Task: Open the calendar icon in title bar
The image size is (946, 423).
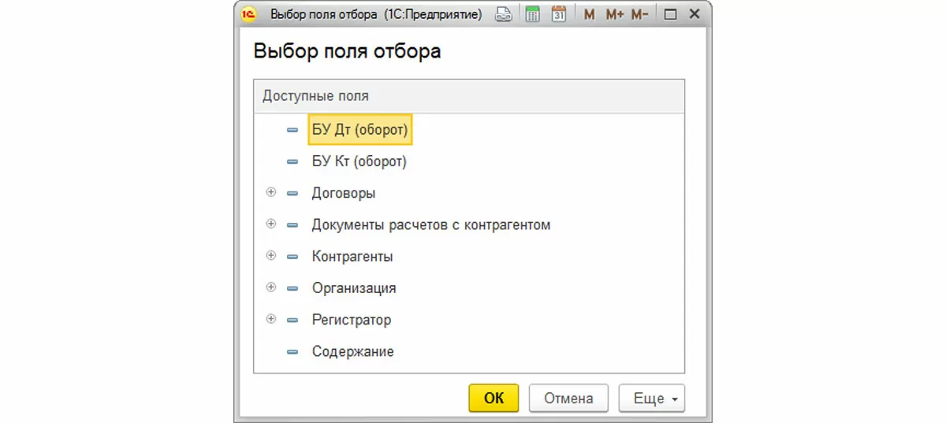Action: coord(559,14)
